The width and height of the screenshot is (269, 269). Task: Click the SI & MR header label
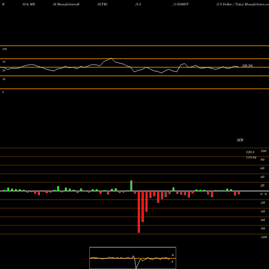[29, 4]
